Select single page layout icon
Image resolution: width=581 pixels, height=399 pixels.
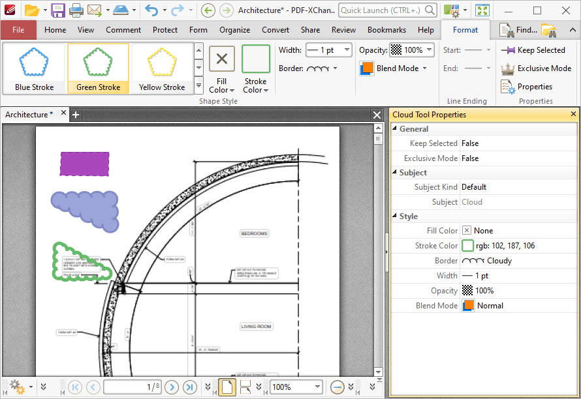pyautogui.click(x=227, y=387)
